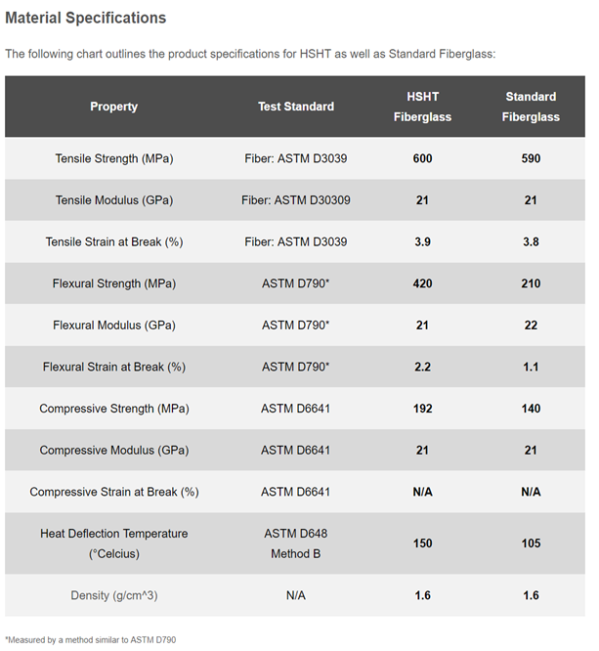The height and width of the screenshot is (651, 599).
Task: Click the Test Standard column header
Action: point(296,107)
